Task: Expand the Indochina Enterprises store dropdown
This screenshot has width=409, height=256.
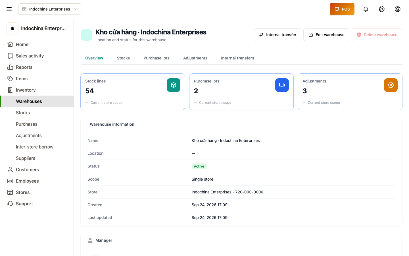Action: (x=50, y=9)
